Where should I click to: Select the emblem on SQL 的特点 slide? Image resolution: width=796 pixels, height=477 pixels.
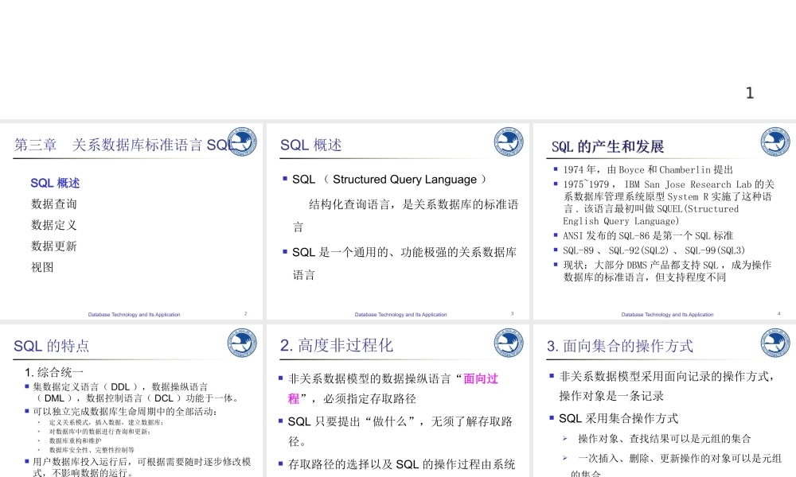241,343
